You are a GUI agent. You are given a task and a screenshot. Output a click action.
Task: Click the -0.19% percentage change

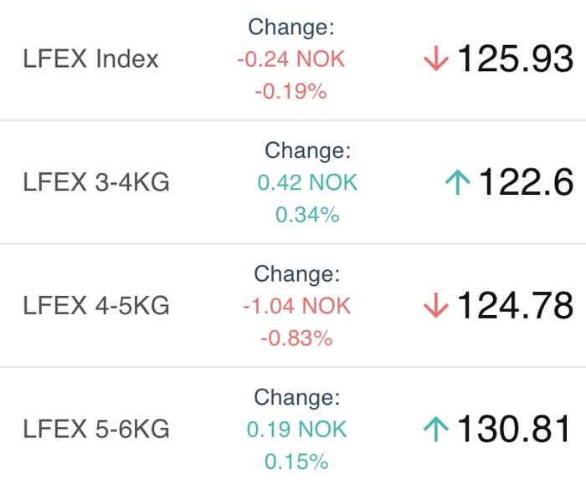click(291, 91)
